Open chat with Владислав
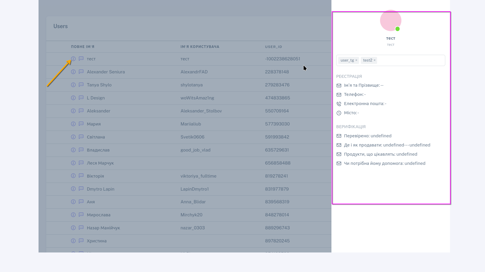The width and height of the screenshot is (485, 272). pyautogui.click(x=81, y=150)
